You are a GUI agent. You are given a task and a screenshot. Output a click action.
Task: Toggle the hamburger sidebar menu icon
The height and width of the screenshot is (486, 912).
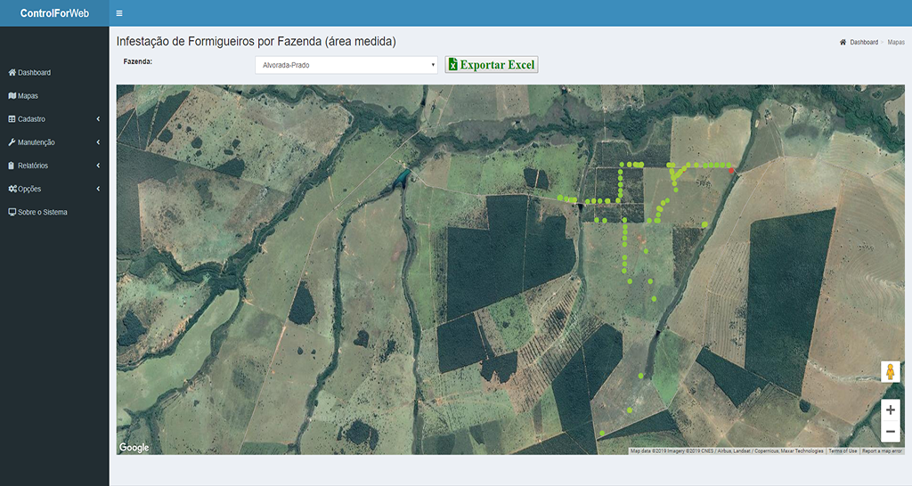pos(119,13)
